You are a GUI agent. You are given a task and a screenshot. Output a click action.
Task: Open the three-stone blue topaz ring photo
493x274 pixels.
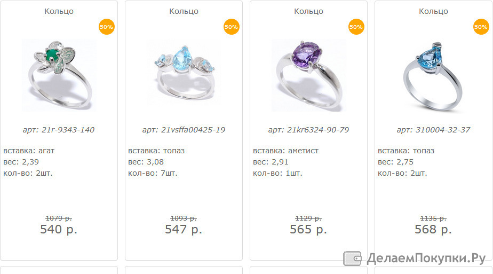pos(184,75)
